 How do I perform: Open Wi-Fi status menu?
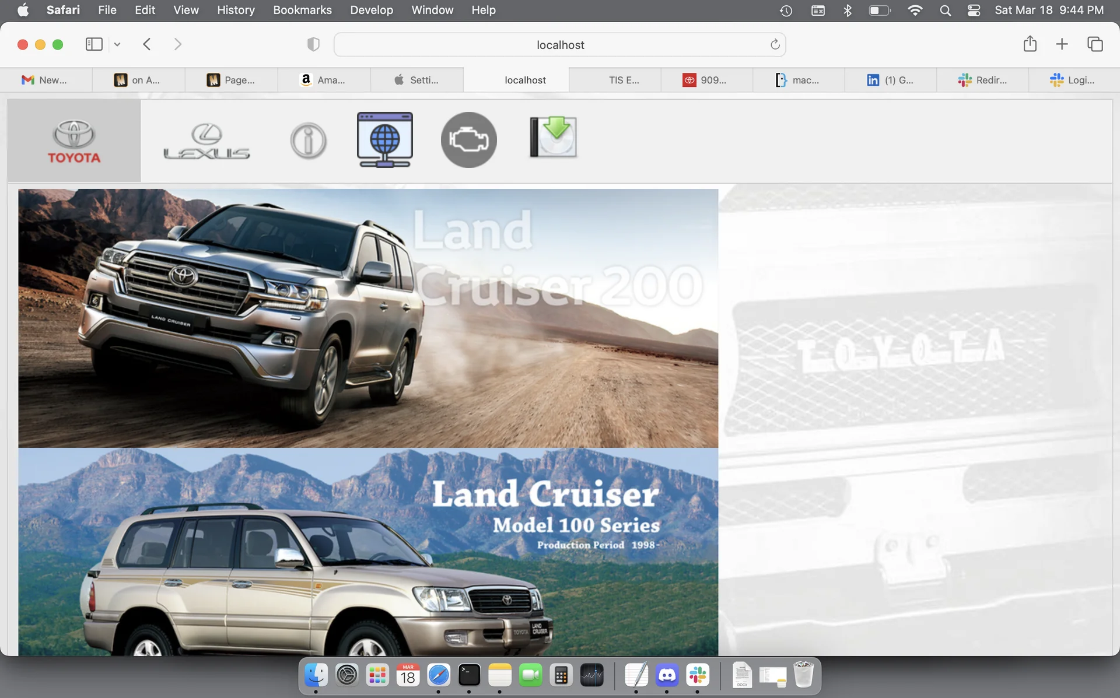coord(915,10)
